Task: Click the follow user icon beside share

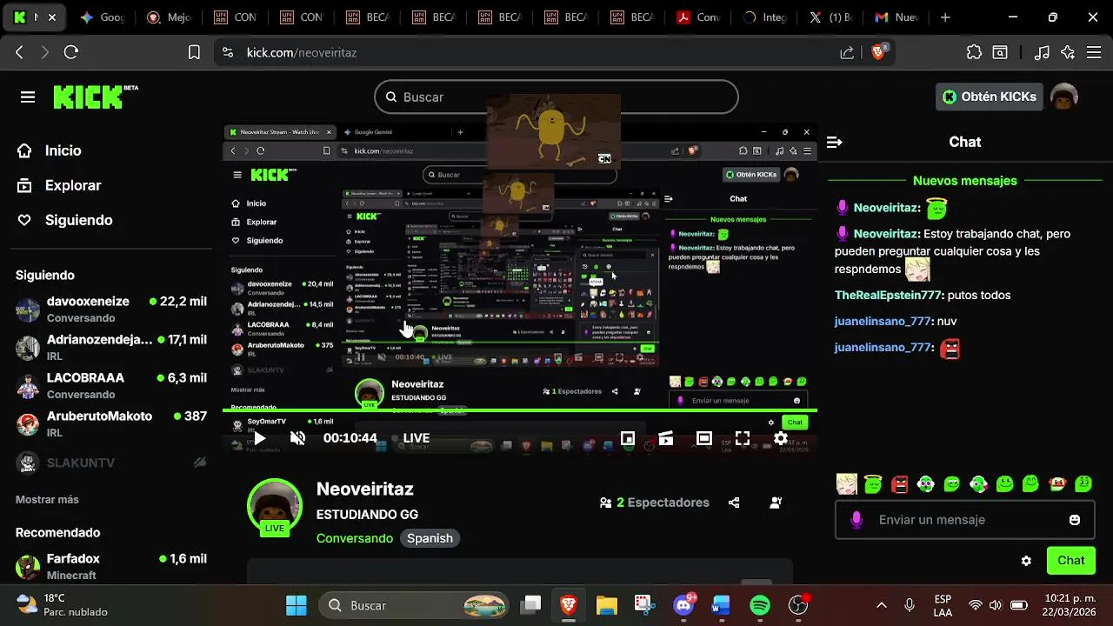Action: point(776,503)
